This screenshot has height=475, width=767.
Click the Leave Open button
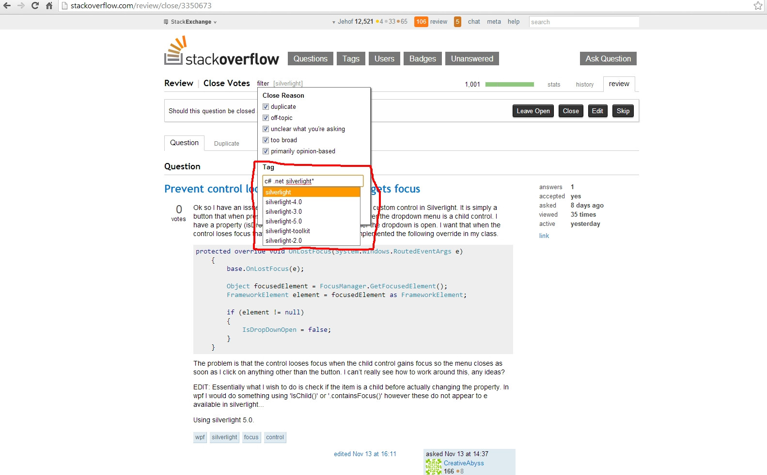[533, 111]
